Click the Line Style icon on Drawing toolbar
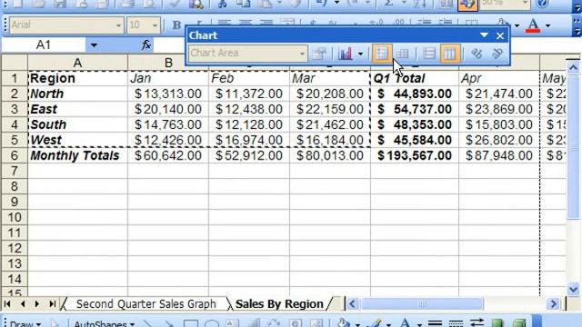Screen dimensions: 582x327 [x=435, y=323]
